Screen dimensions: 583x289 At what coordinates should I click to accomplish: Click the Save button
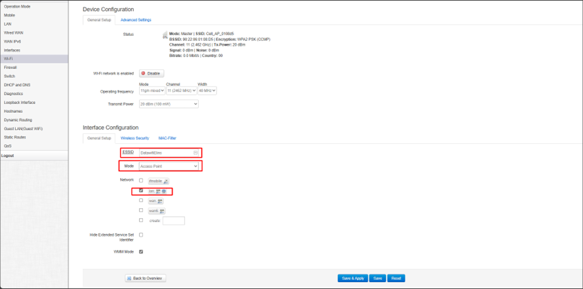tap(377, 278)
